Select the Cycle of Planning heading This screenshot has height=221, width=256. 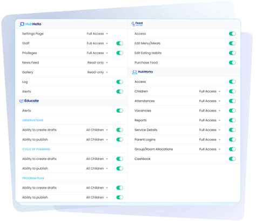(36, 149)
